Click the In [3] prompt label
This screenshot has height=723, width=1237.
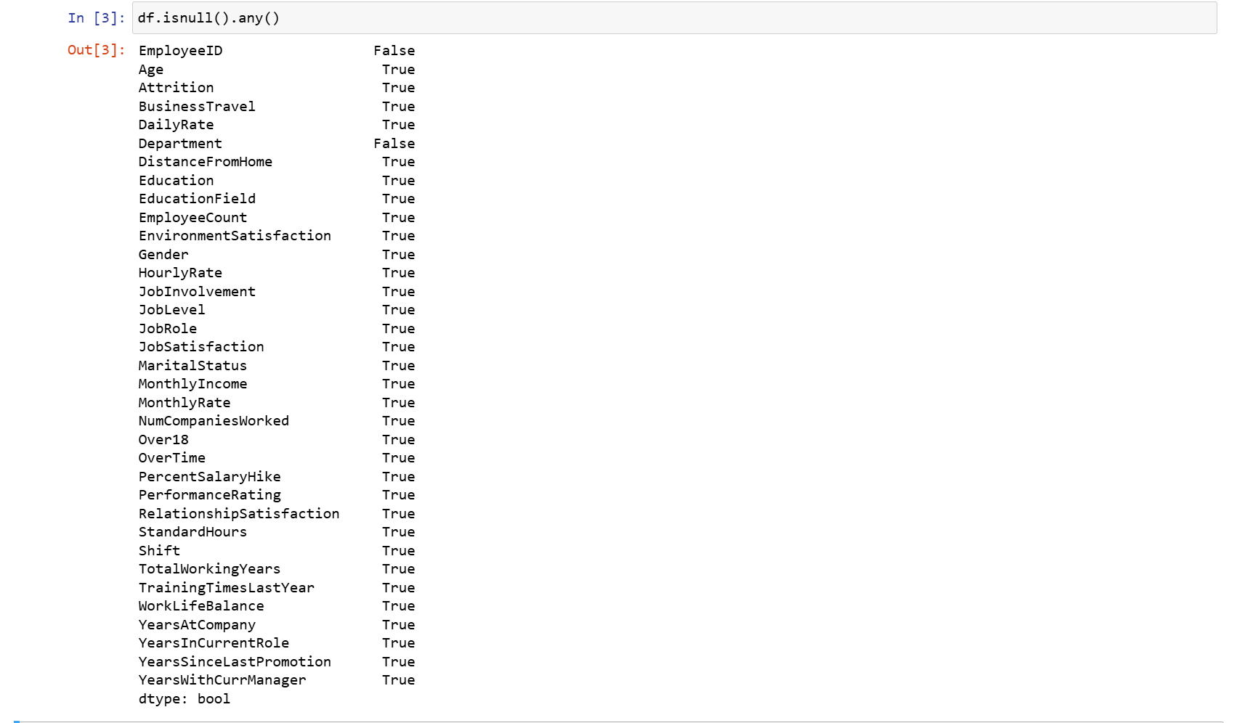[96, 18]
